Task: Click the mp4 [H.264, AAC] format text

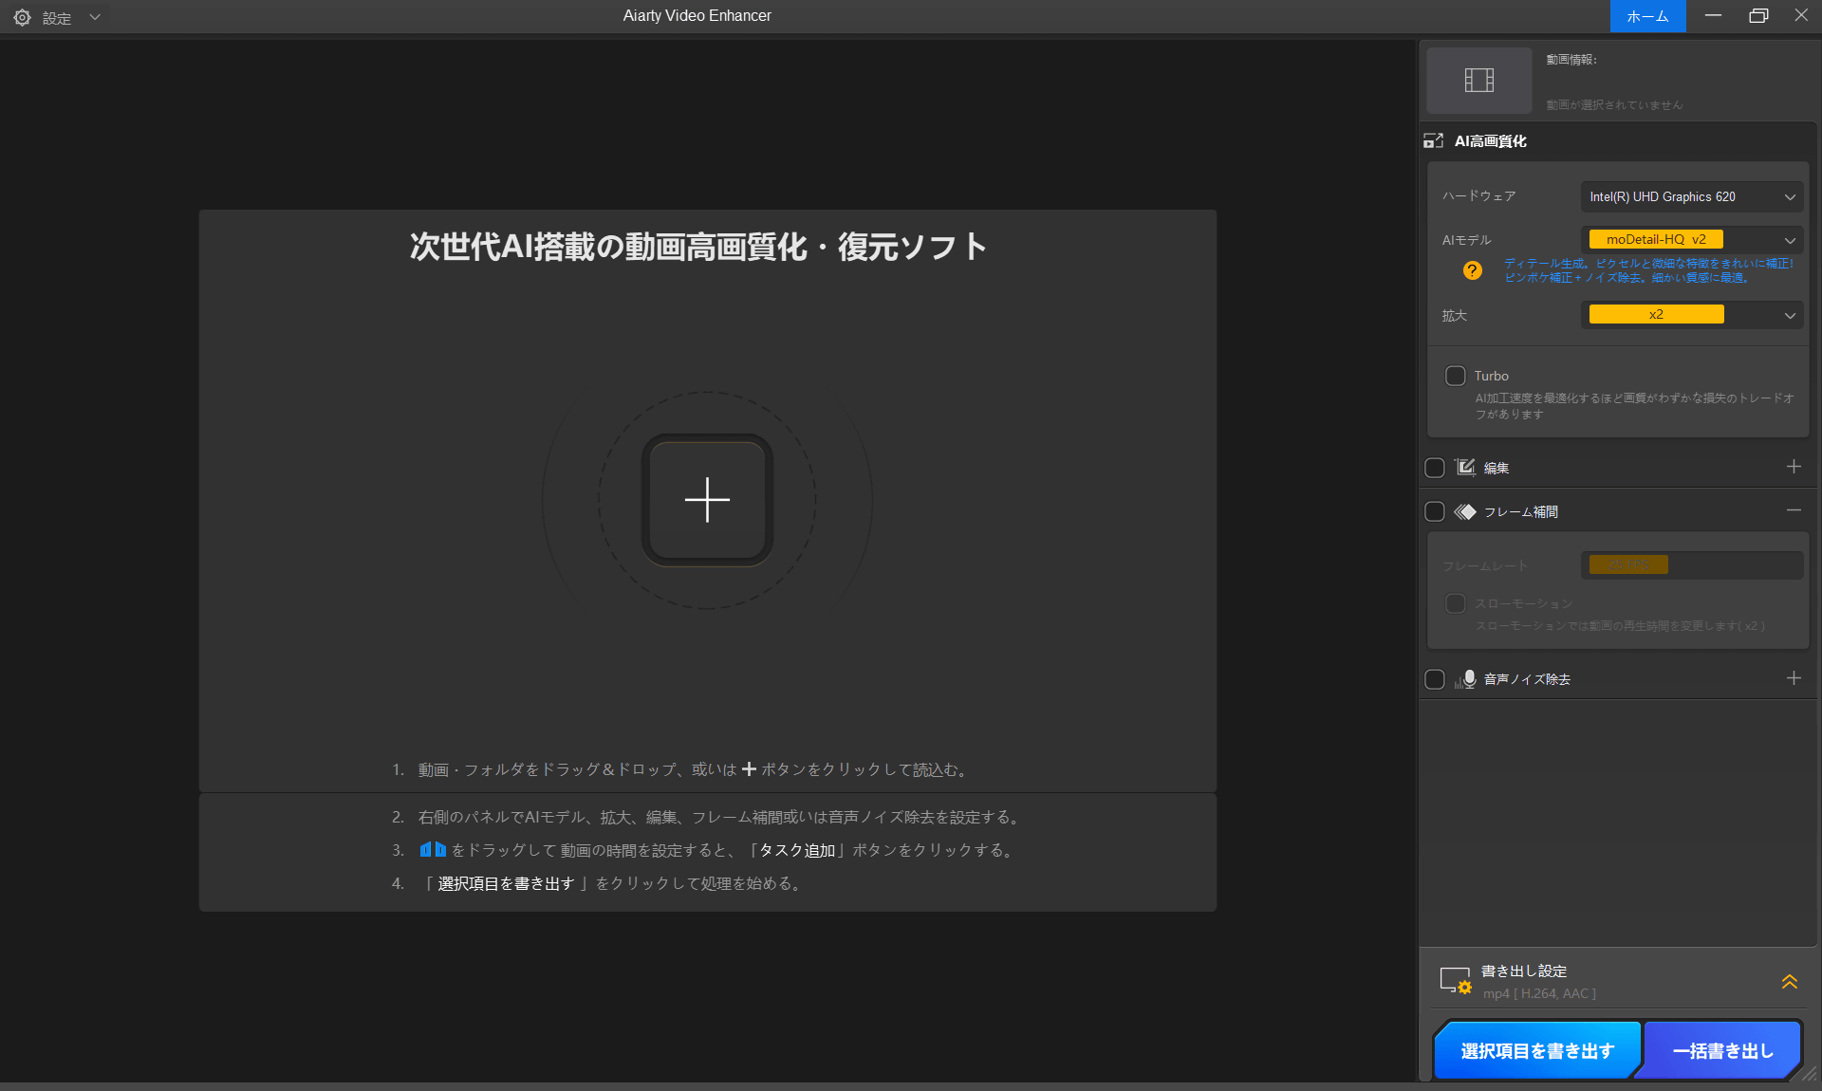Action: point(1539,993)
